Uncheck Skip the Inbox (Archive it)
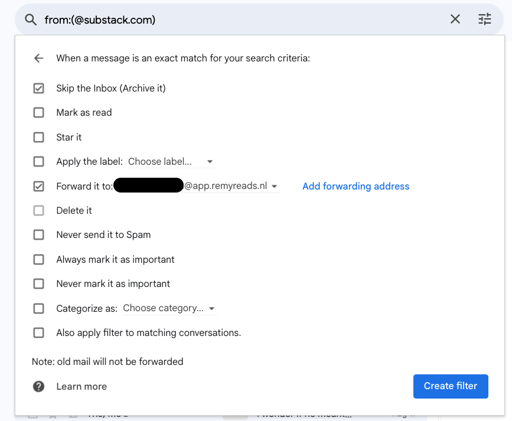Screen dimensions: 512x421 pos(38,88)
